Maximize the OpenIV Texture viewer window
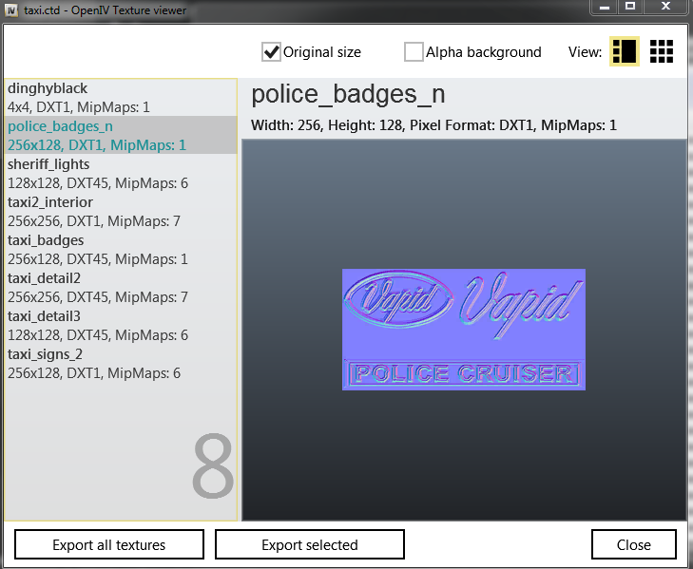693x569 pixels. (630, 7)
